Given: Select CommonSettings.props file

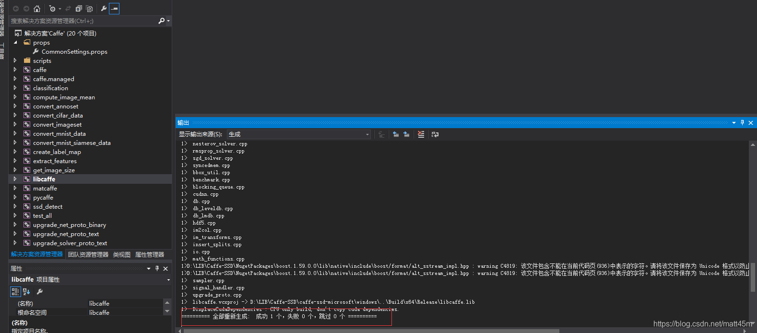Looking at the screenshot, I should point(74,51).
